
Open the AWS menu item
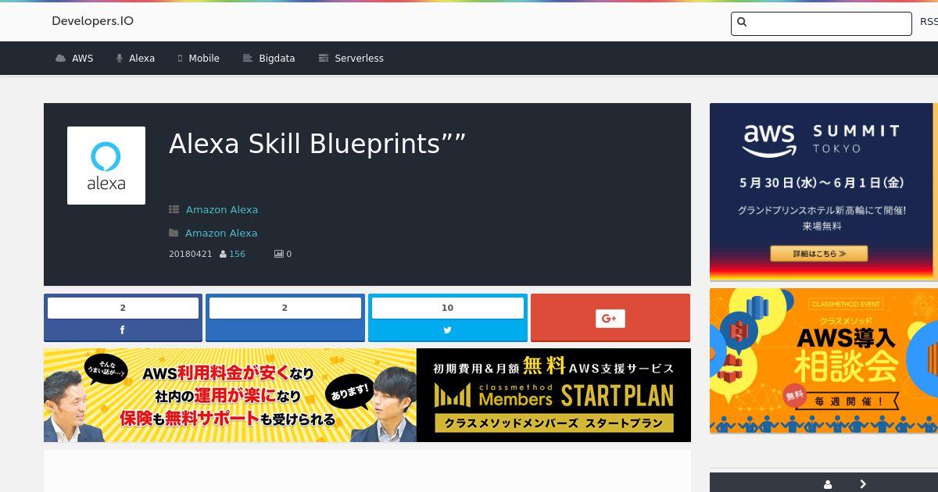click(82, 59)
